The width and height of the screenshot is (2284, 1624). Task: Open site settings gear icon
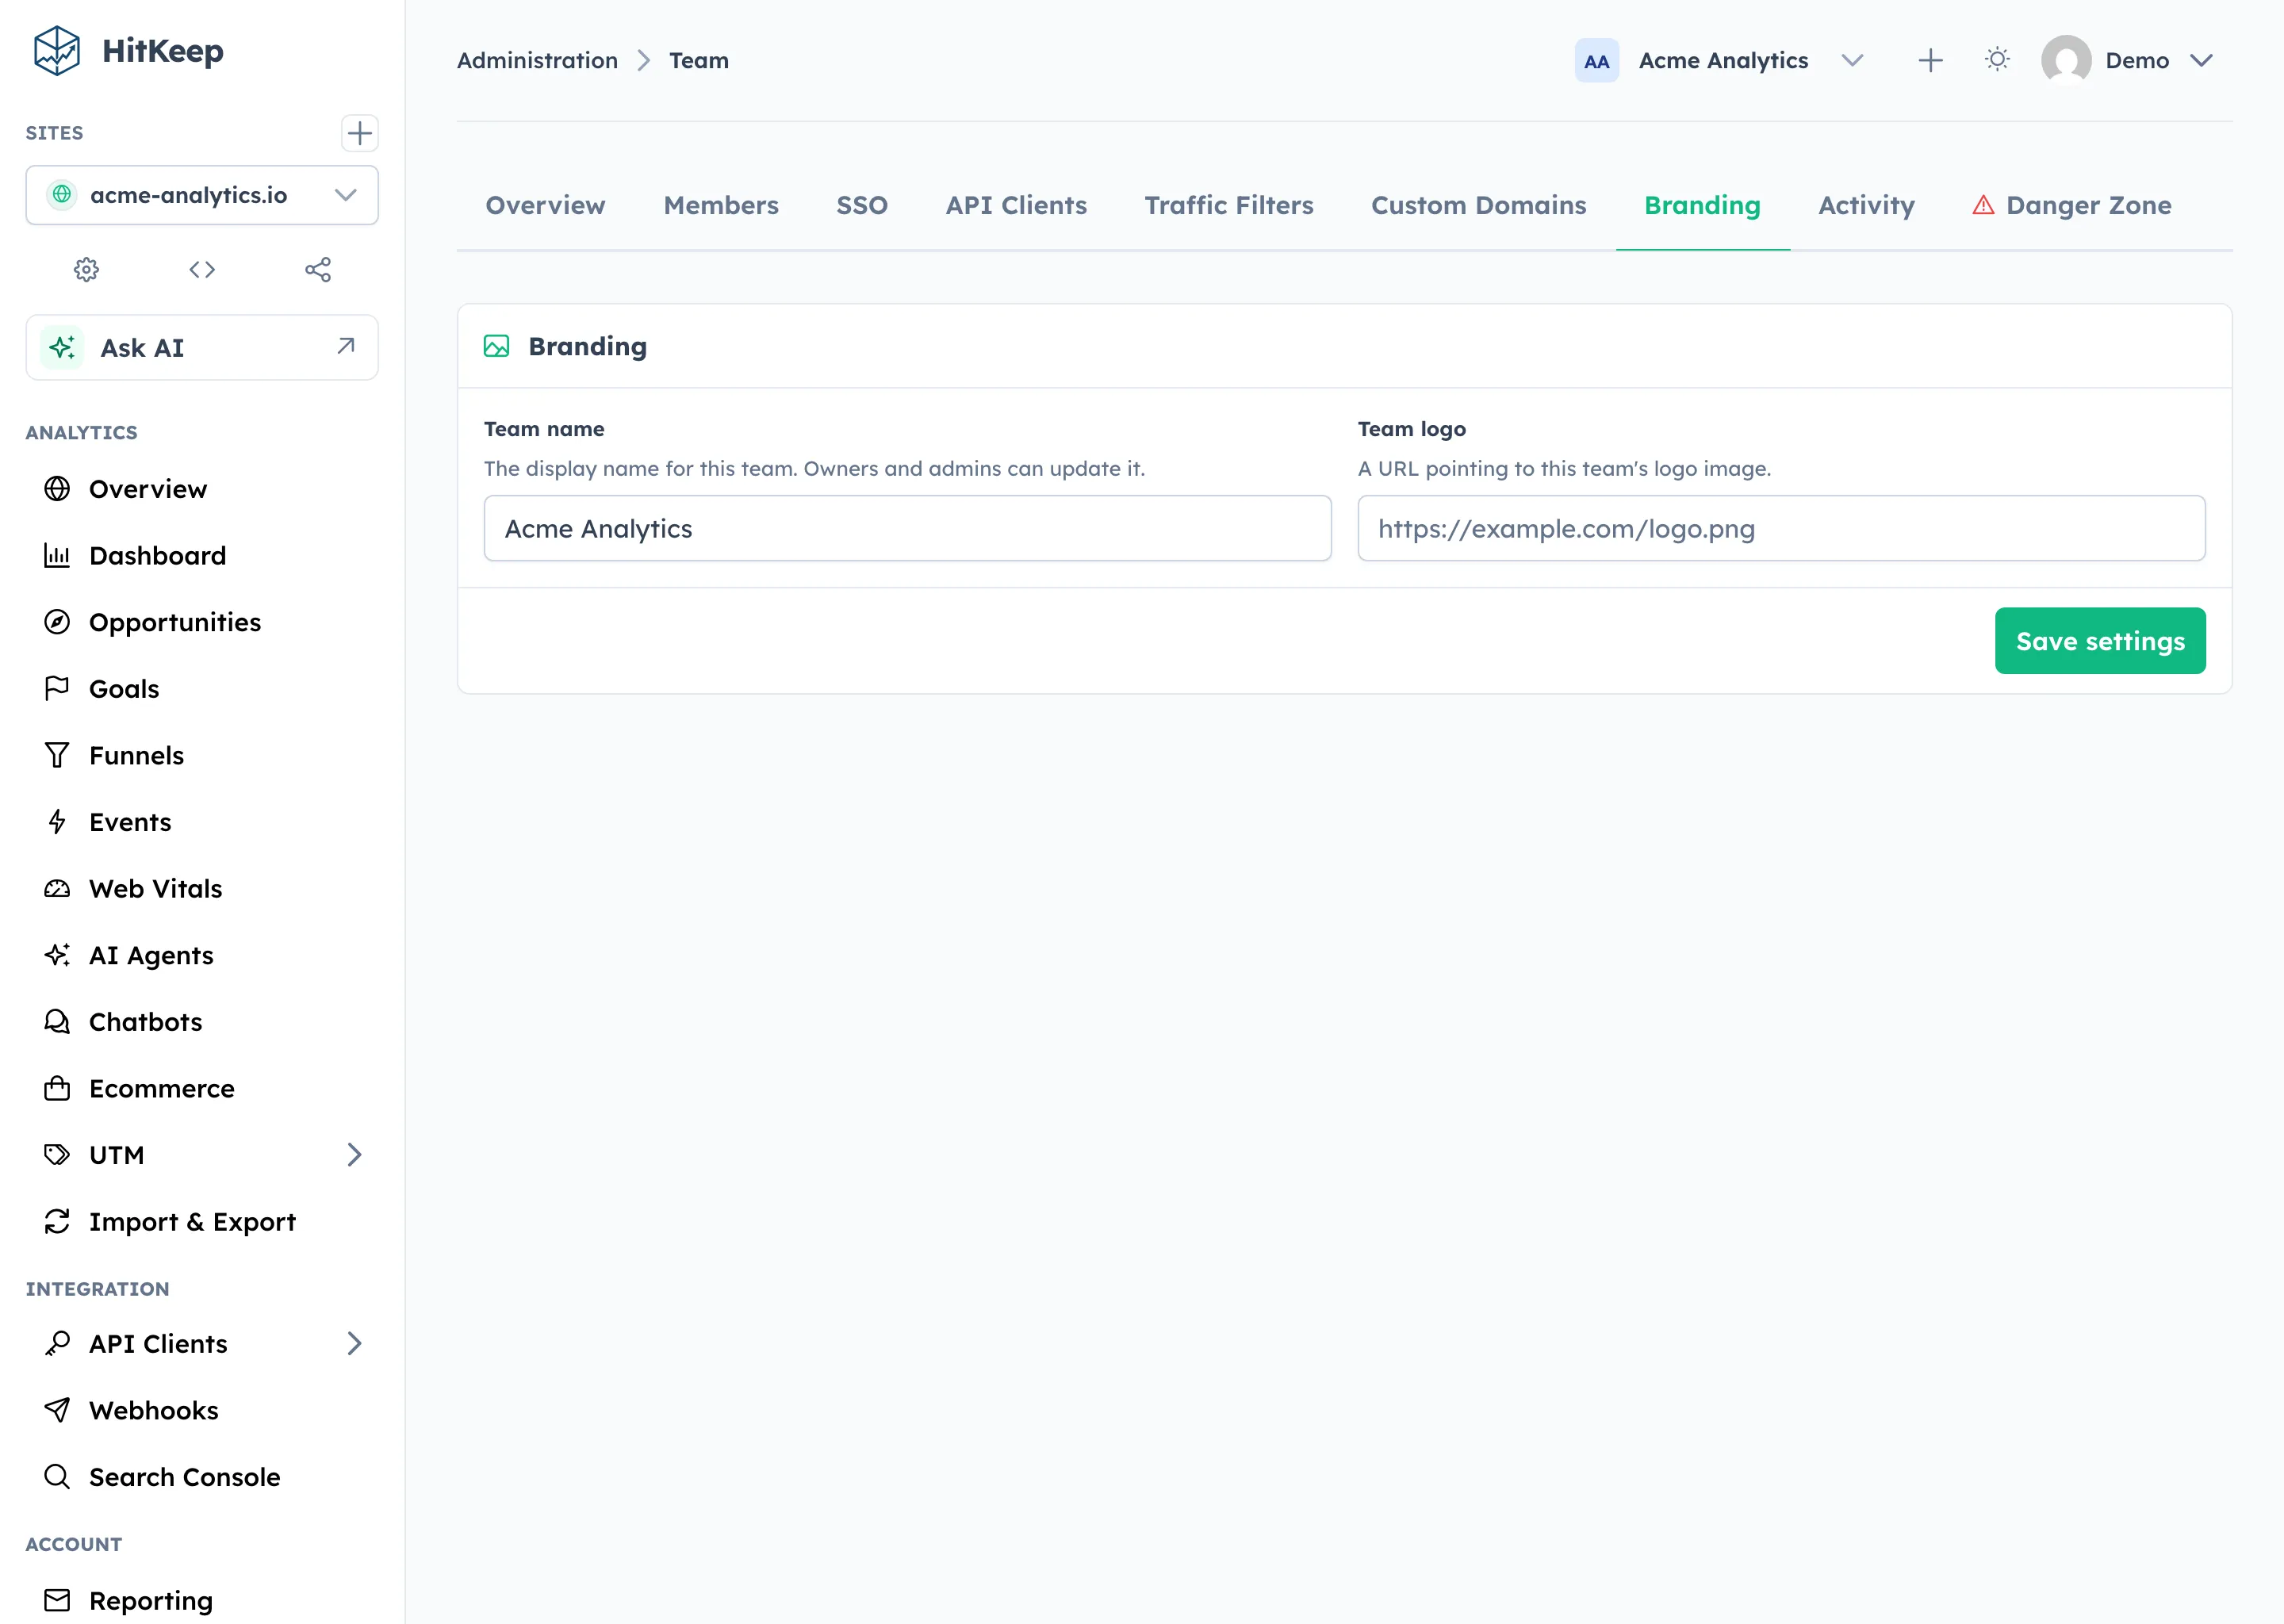click(87, 269)
